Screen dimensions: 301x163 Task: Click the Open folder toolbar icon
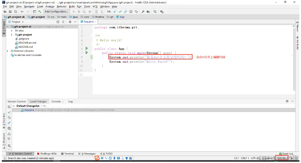point(5,12)
